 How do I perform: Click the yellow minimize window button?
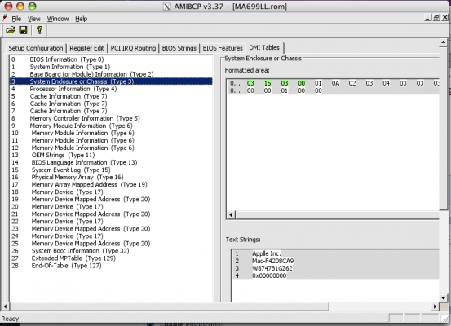pos(20,6)
